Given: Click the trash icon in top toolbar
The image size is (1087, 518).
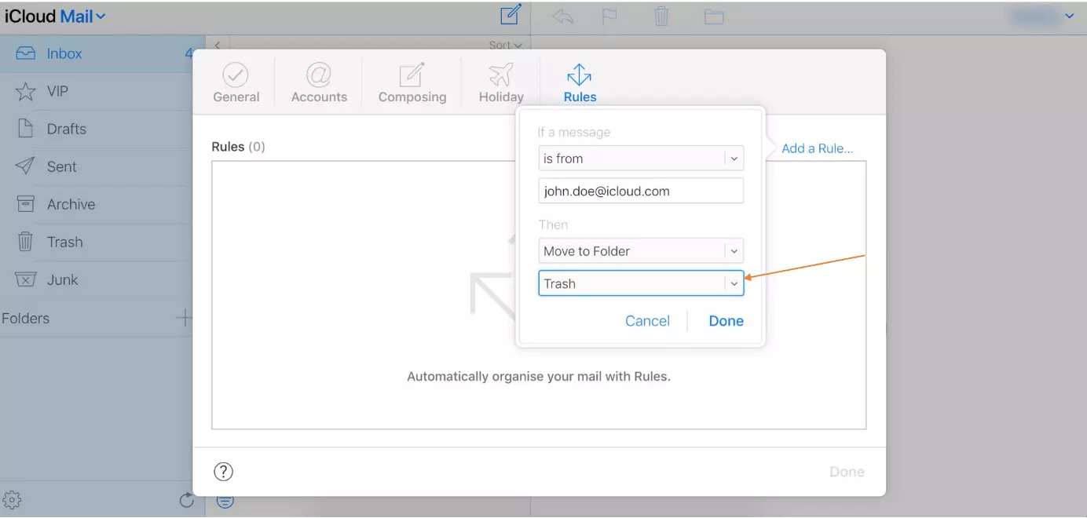Looking at the screenshot, I should coord(661,16).
